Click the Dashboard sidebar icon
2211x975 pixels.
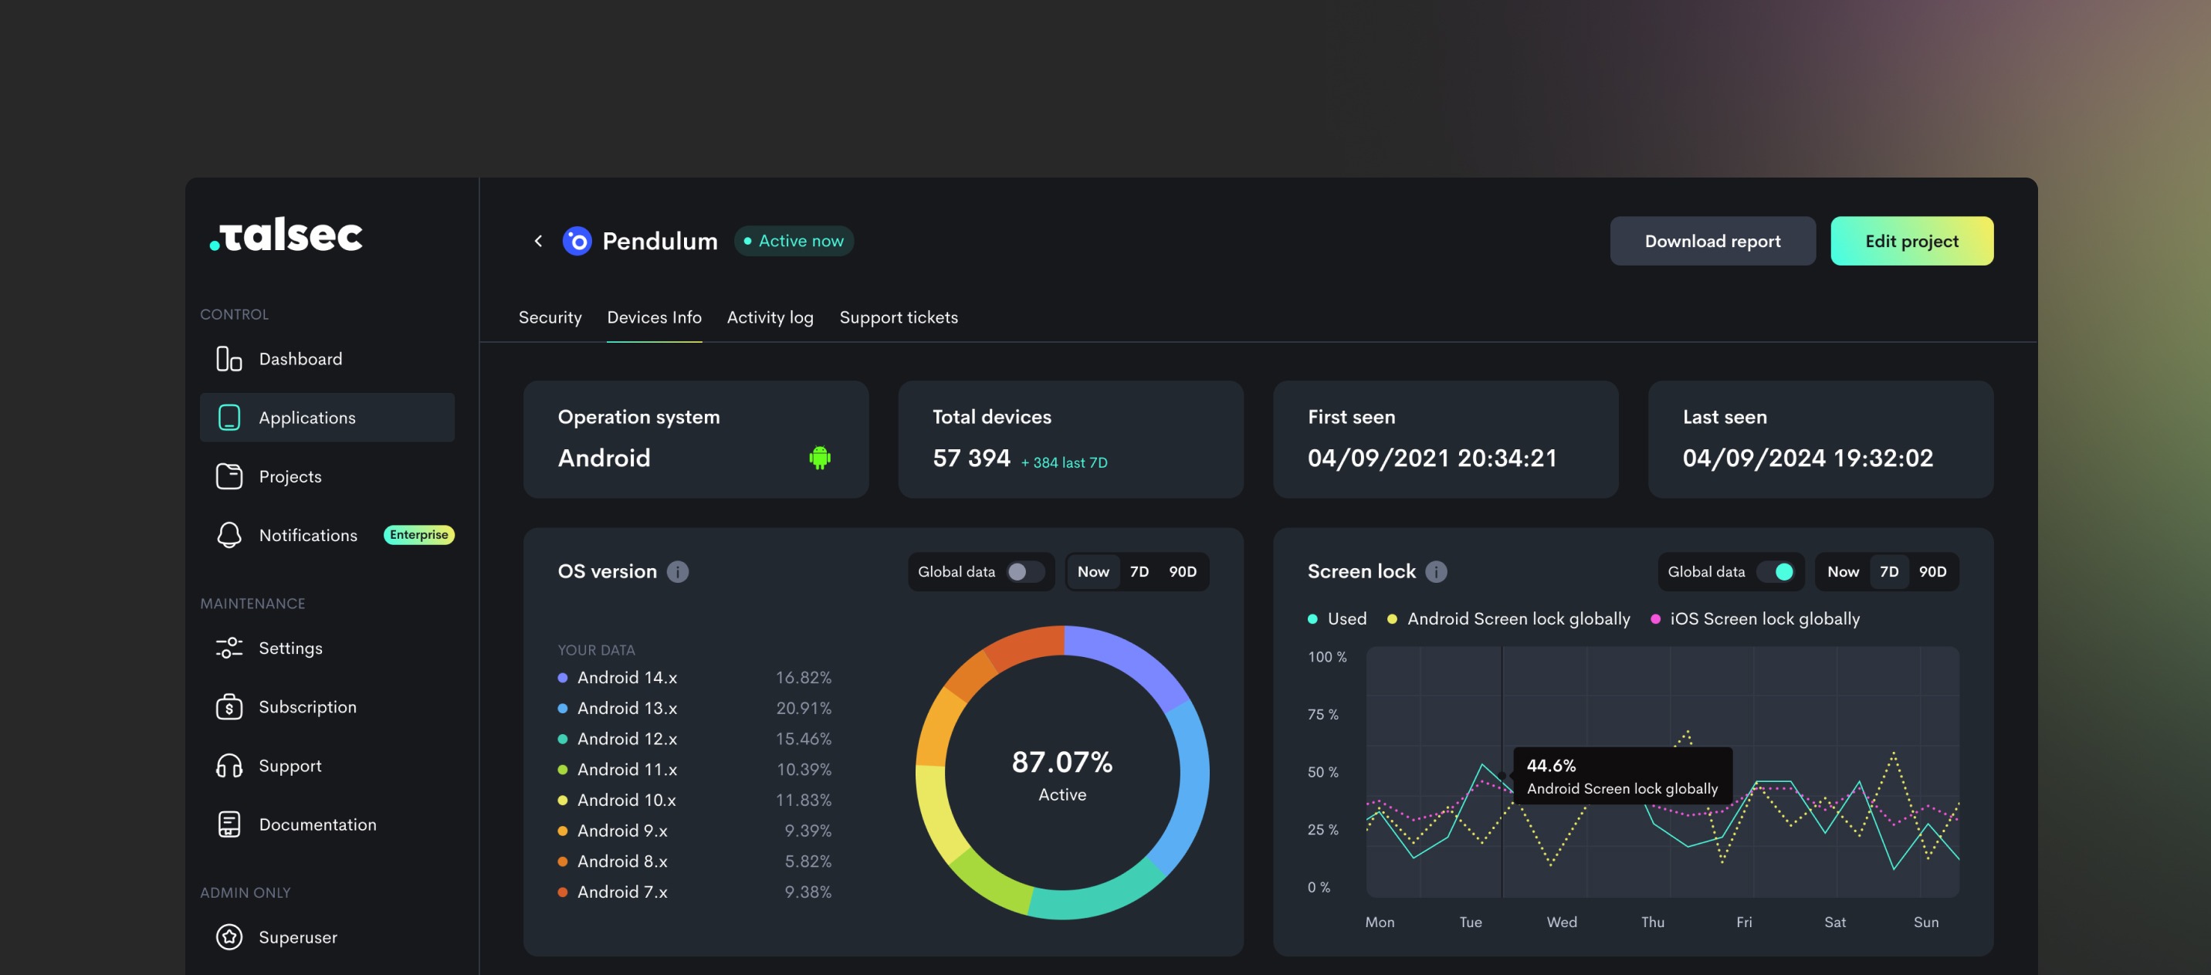(229, 359)
